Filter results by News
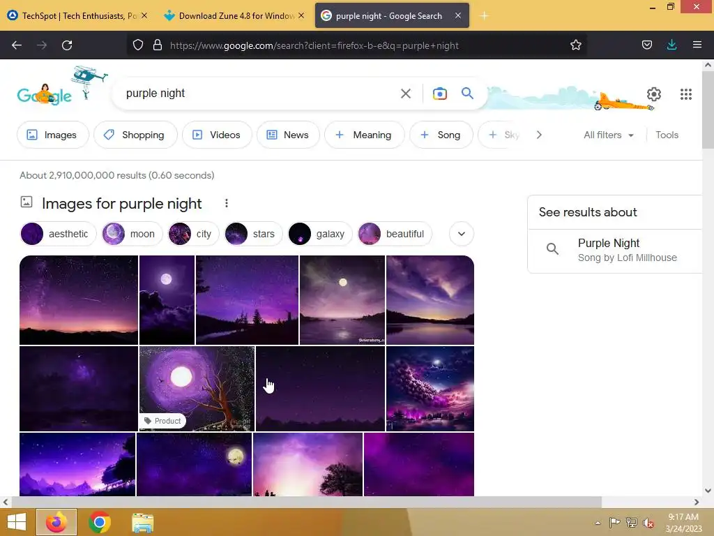The image size is (714, 536). tap(288, 135)
